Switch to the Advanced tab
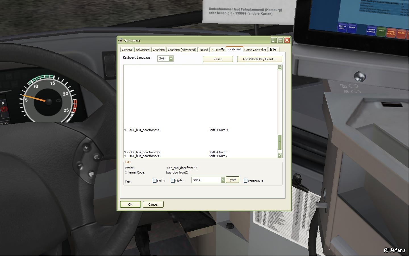Viewport: 409px width, 256px height. (143, 50)
